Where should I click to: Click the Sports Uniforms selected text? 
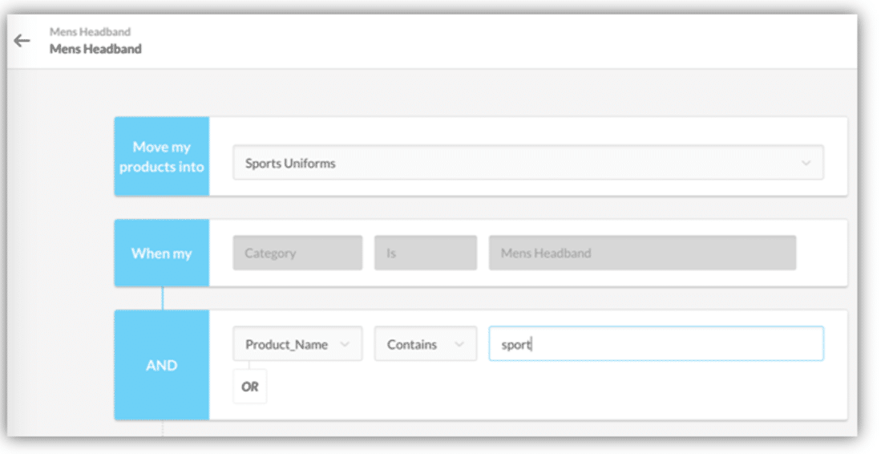290,163
